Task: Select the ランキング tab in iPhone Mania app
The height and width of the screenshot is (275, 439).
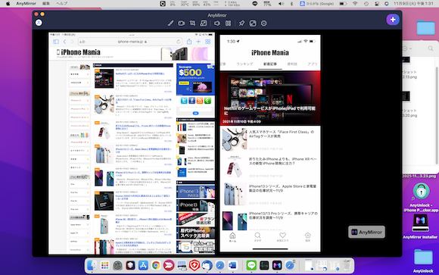Action: click(244, 64)
